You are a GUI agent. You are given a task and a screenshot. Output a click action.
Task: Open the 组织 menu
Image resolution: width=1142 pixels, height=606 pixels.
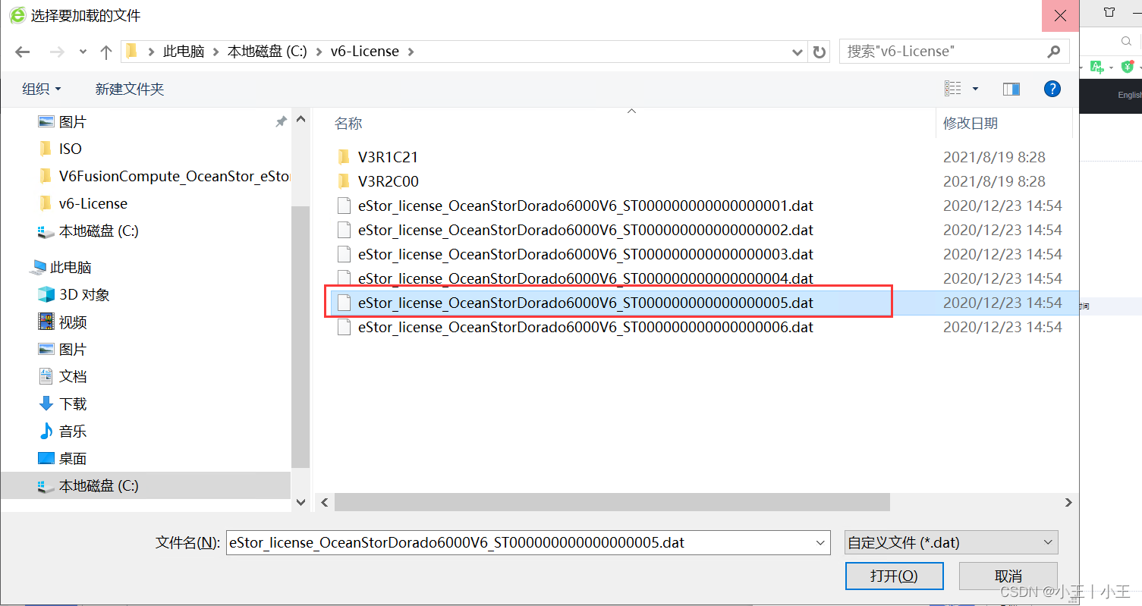click(42, 89)
